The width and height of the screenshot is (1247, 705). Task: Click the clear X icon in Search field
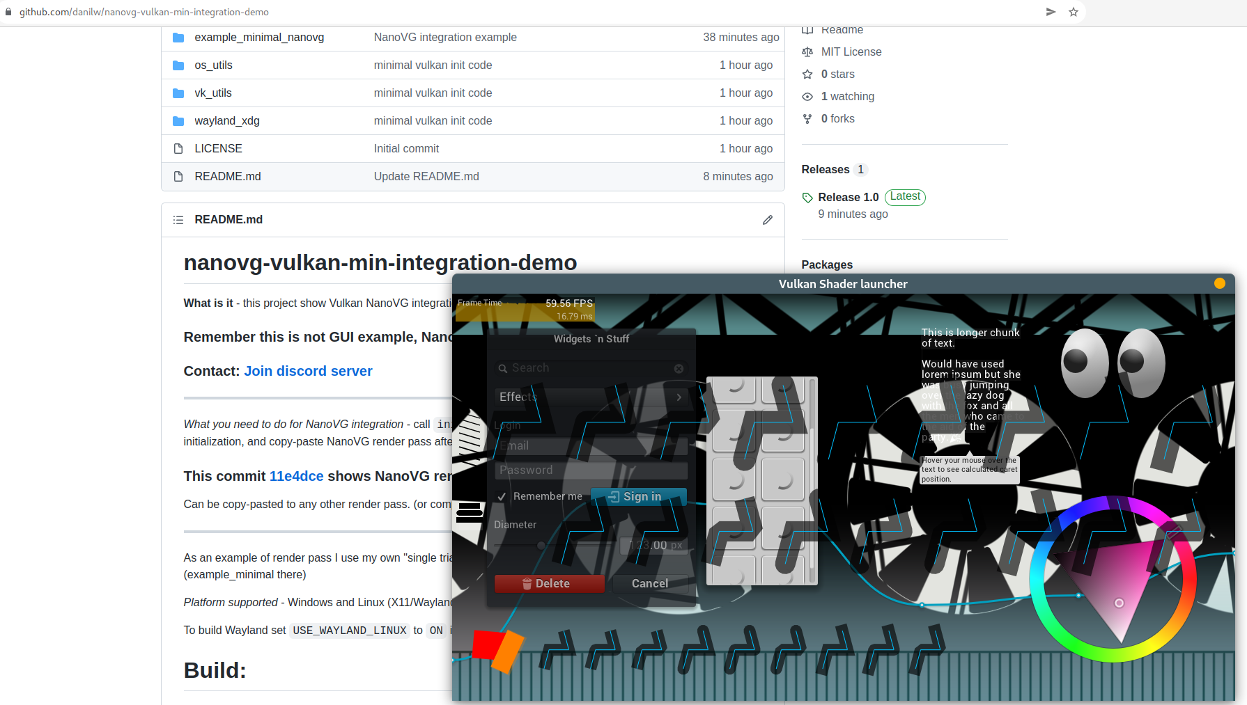point(679,369)
